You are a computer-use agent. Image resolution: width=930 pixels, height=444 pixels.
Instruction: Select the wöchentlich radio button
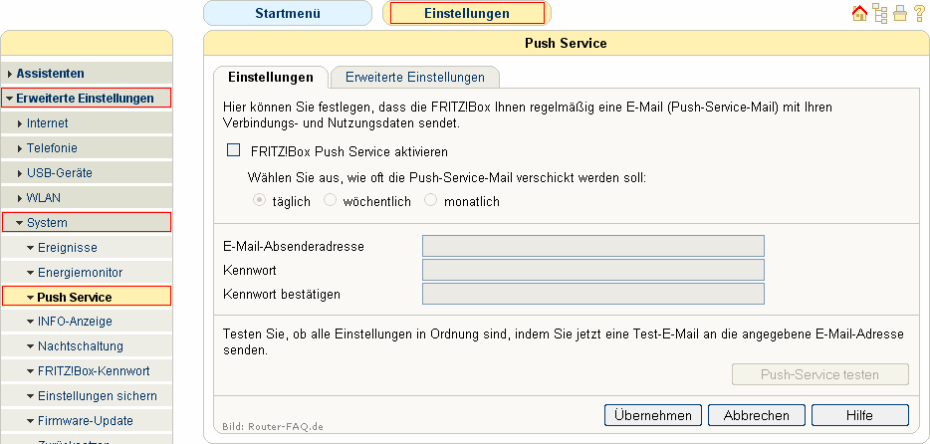[330, 201]
